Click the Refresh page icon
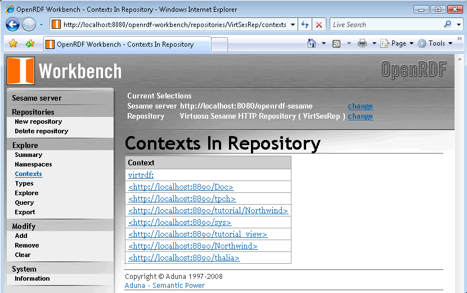 pyautogui.click(x=305, y=25)
